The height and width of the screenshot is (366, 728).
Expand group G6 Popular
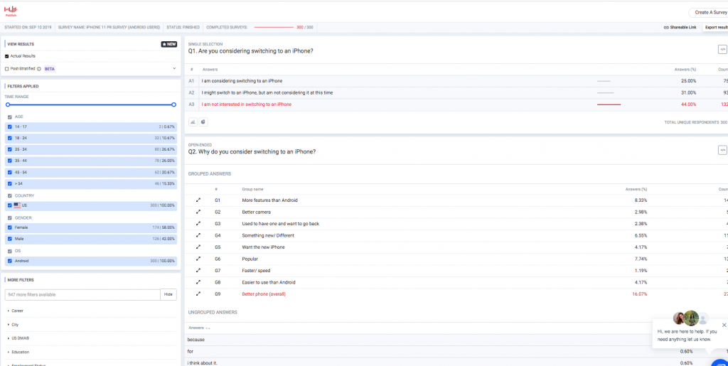click(198, 259)
